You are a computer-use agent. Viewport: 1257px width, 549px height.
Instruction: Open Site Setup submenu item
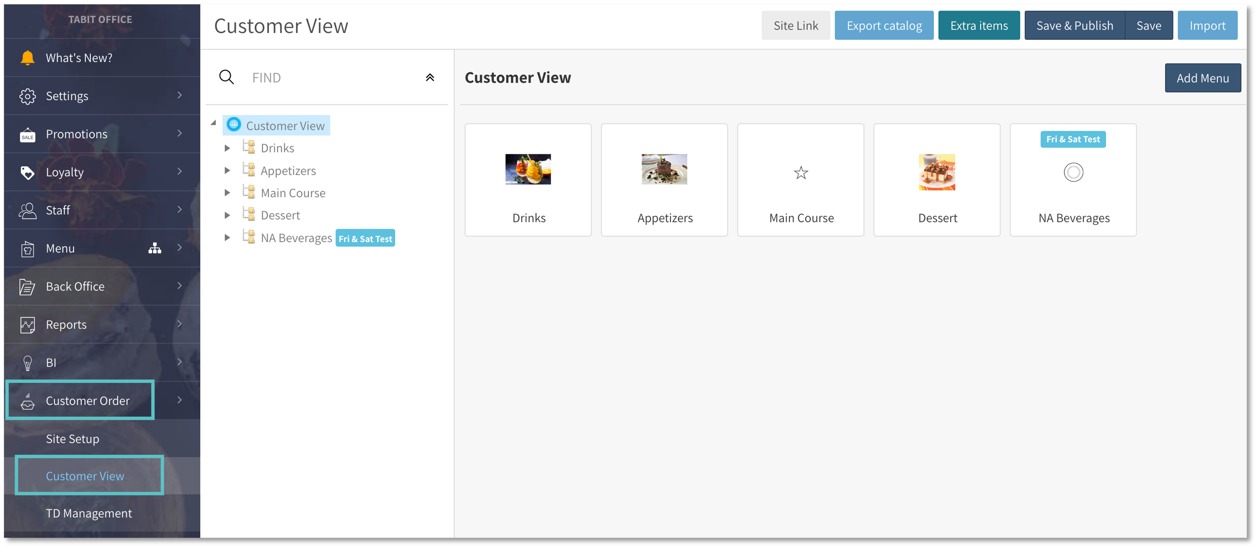[72, 439]
